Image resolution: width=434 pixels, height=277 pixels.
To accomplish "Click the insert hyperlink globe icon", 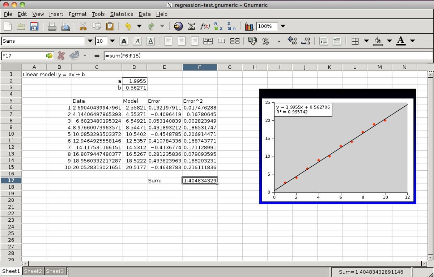I will pyautogui.click(x=178, y=26).
